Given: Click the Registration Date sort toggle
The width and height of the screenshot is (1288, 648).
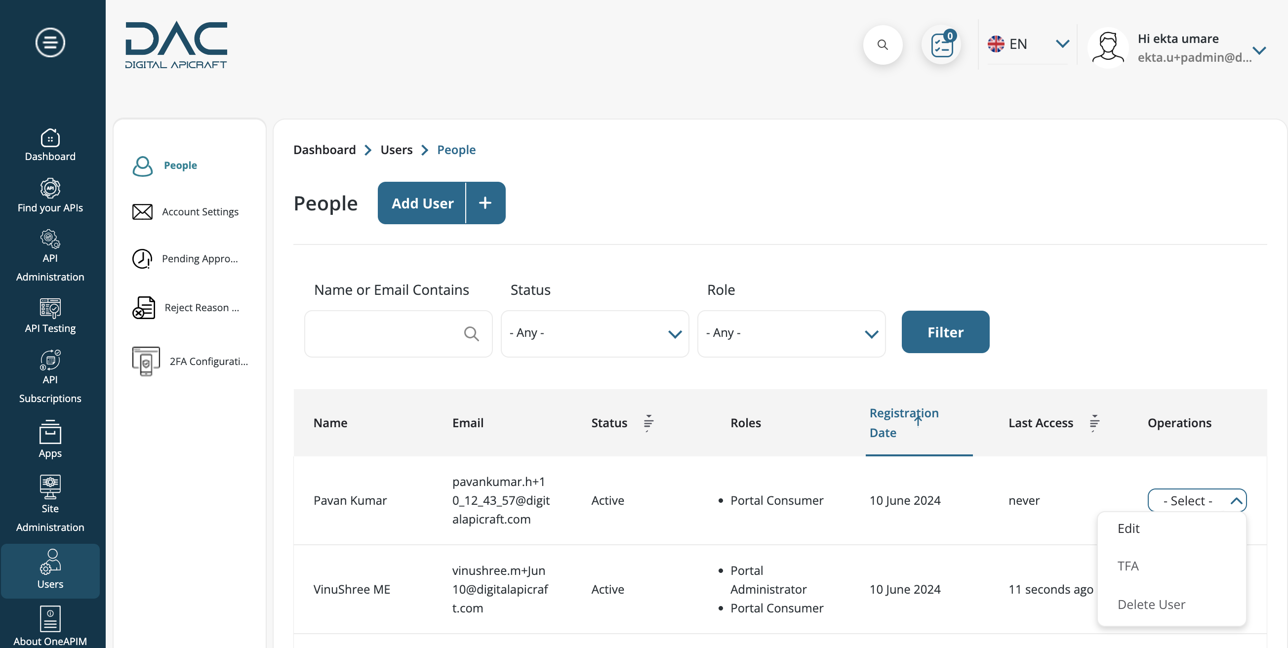Looking at the screenshot, I should point(918,420).
